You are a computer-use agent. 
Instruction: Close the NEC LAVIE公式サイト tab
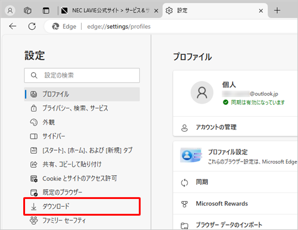point(156,11)
